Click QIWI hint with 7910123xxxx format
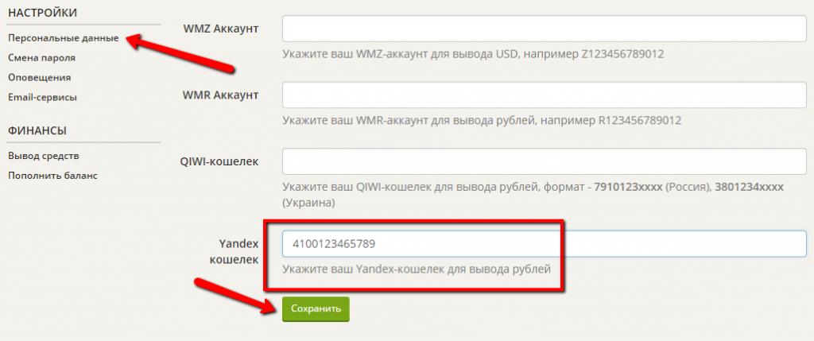This screenshot has width=814, height=341. click(x=533, y=195)
